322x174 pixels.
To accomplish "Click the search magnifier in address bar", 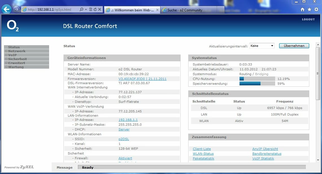I will click(x=82, y=9).
